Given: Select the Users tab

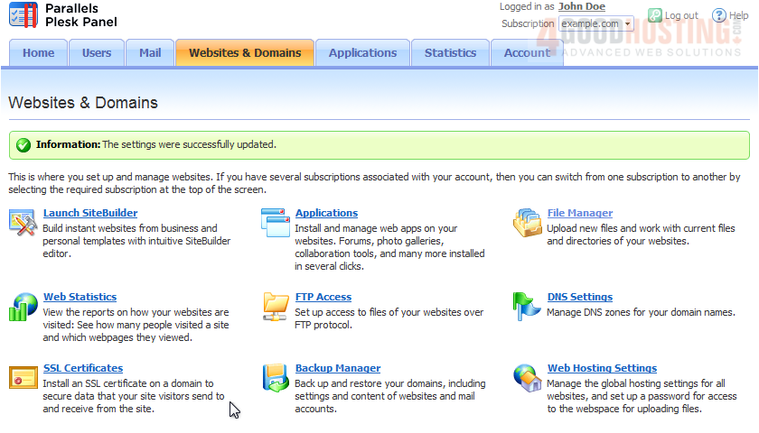Looking at the screenshot, I should 97,53.
